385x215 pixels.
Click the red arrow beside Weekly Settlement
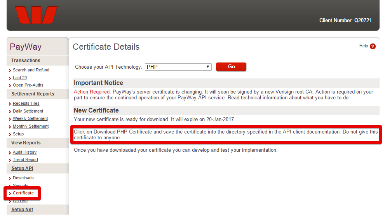pyautogui.click(x=10, y=119)
